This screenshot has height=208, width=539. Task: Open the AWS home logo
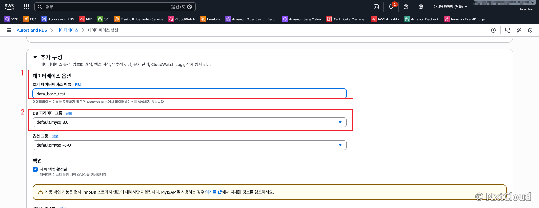click(x=9, y=7)
